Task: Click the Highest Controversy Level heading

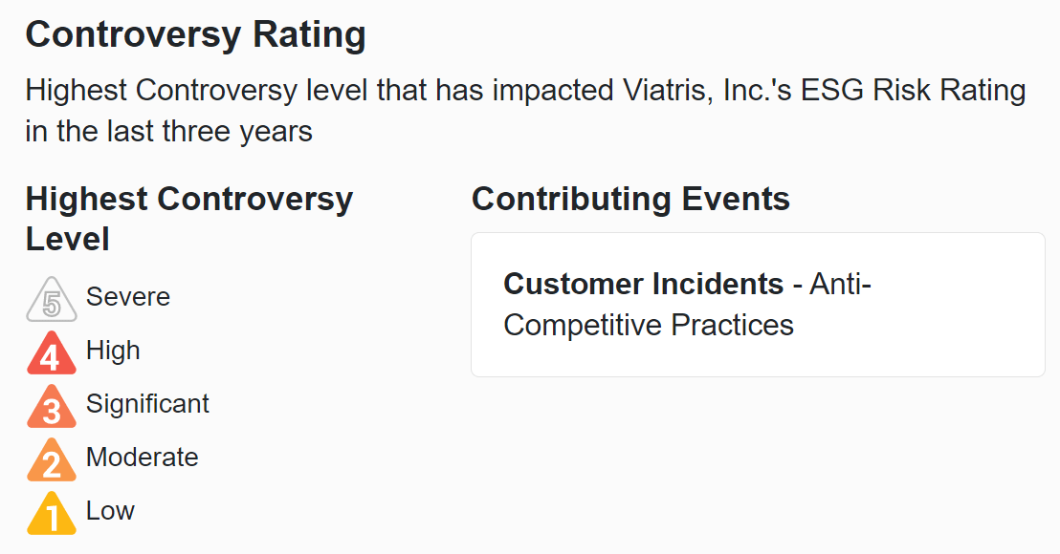Action: [189, 219]
